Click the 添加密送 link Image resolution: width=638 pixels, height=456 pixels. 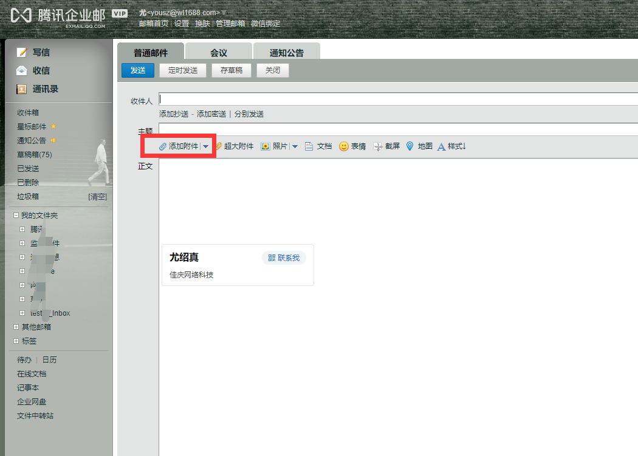coord(211,114)
